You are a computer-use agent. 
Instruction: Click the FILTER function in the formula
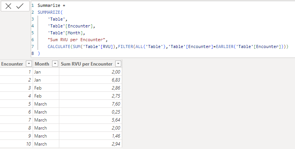pos(125,46)
